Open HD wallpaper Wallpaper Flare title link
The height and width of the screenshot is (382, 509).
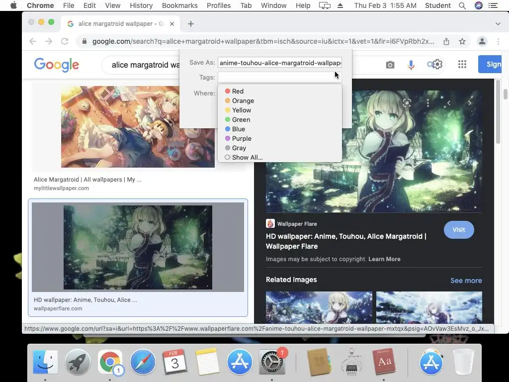tap(346, 241)
